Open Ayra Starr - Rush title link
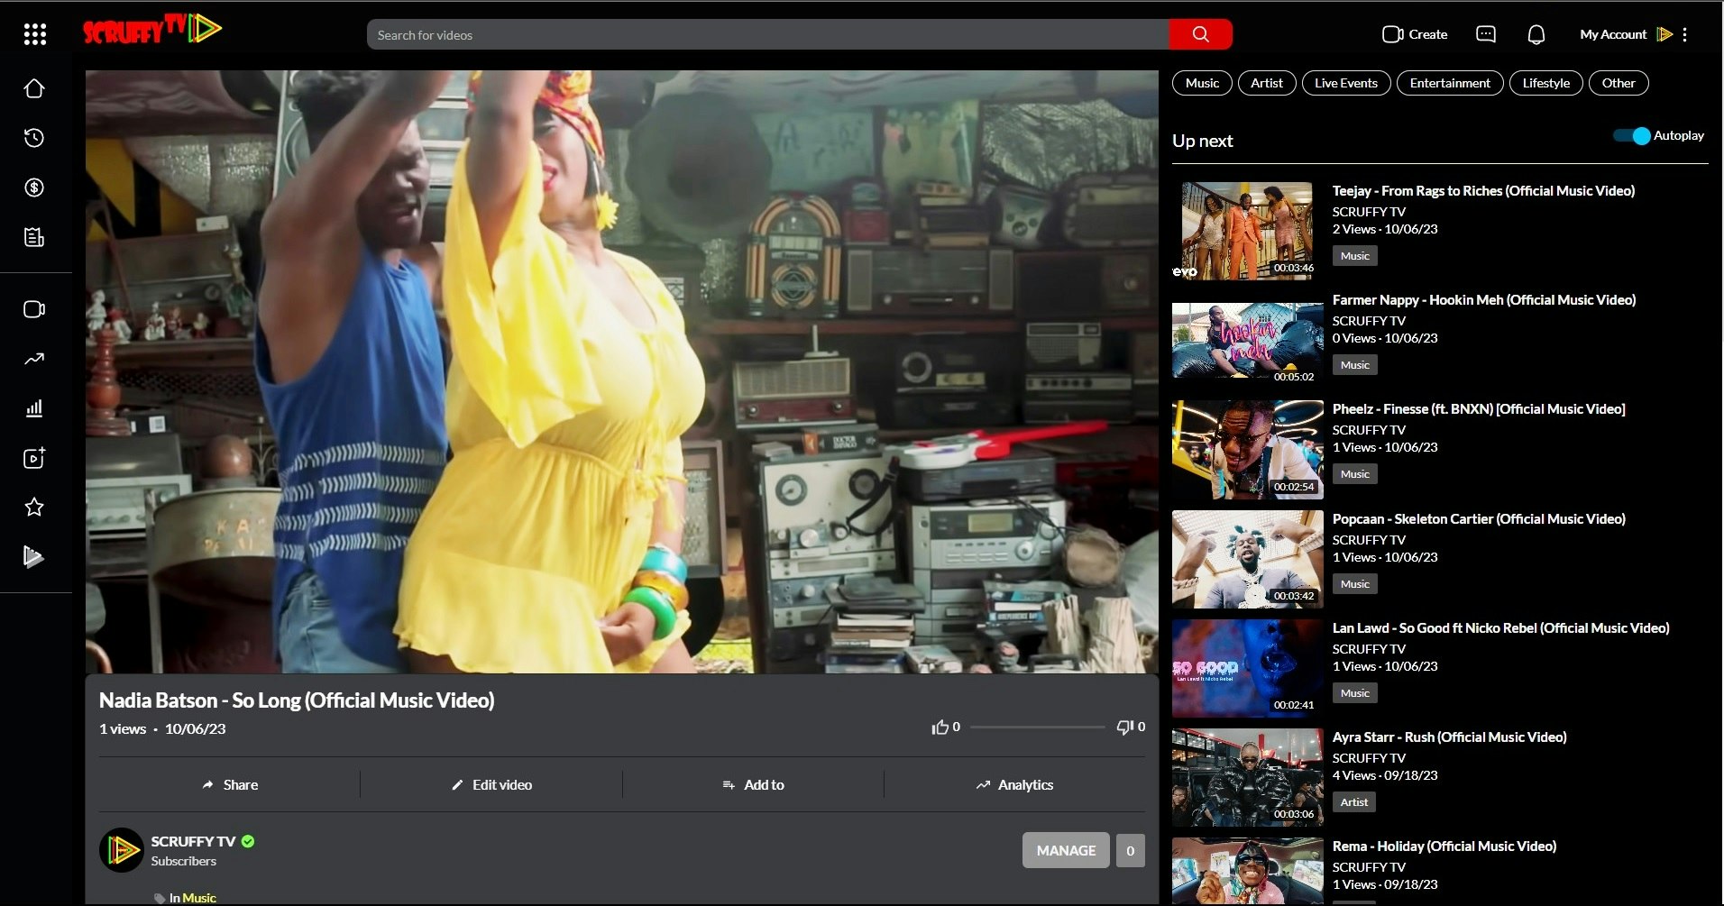Screen dimensions: 1724x906 (1449, 737)
